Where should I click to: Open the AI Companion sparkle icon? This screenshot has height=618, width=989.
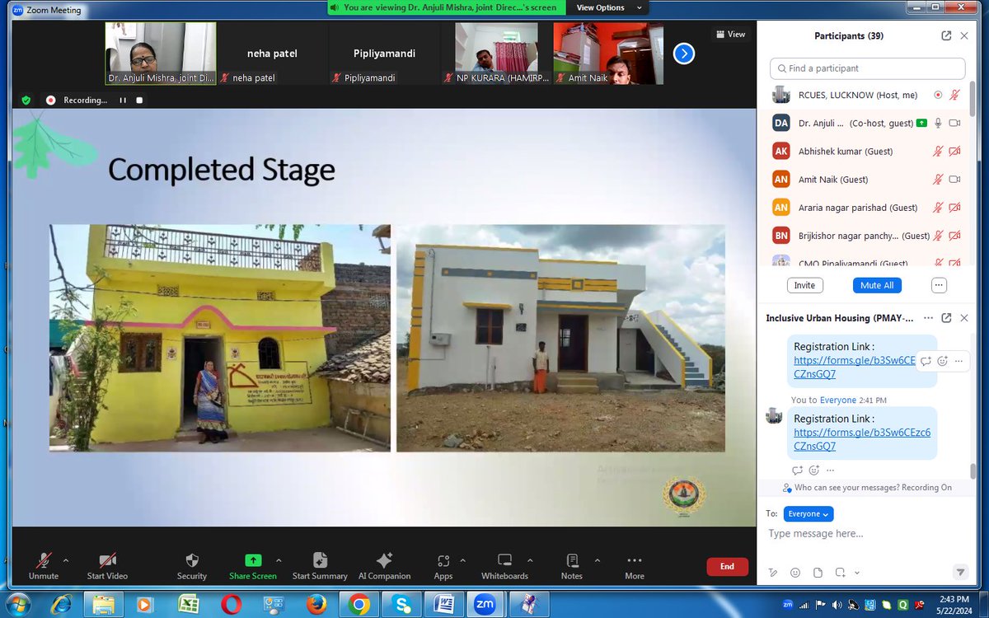pyautogui.click(x=384, y=560)
